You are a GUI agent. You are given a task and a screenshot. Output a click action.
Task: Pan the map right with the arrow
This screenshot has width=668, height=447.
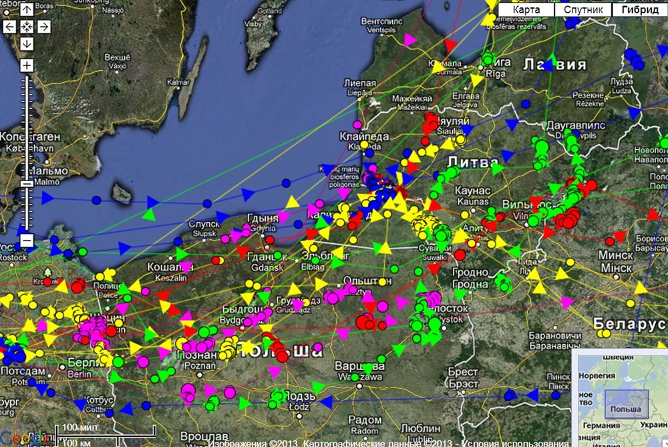[x=44, y=27]
